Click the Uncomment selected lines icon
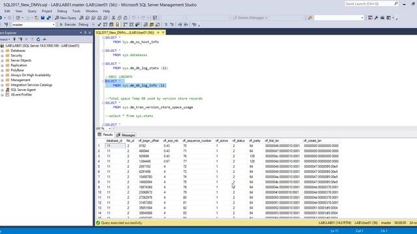 [x=172, y=25]
